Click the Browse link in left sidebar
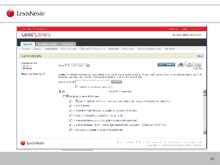Screen dimensions: 220x165 (x=28, y=68)
